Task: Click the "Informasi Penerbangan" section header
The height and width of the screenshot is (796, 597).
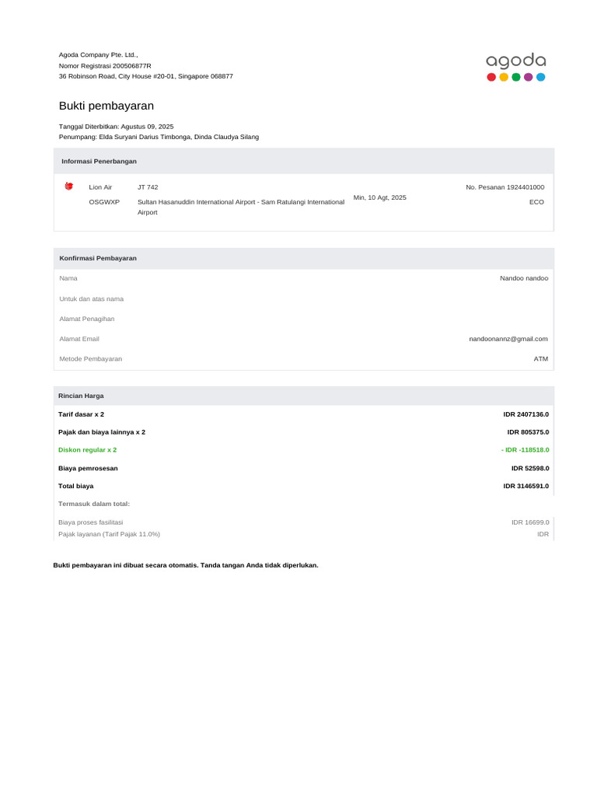Action: [x=99, y=161]
